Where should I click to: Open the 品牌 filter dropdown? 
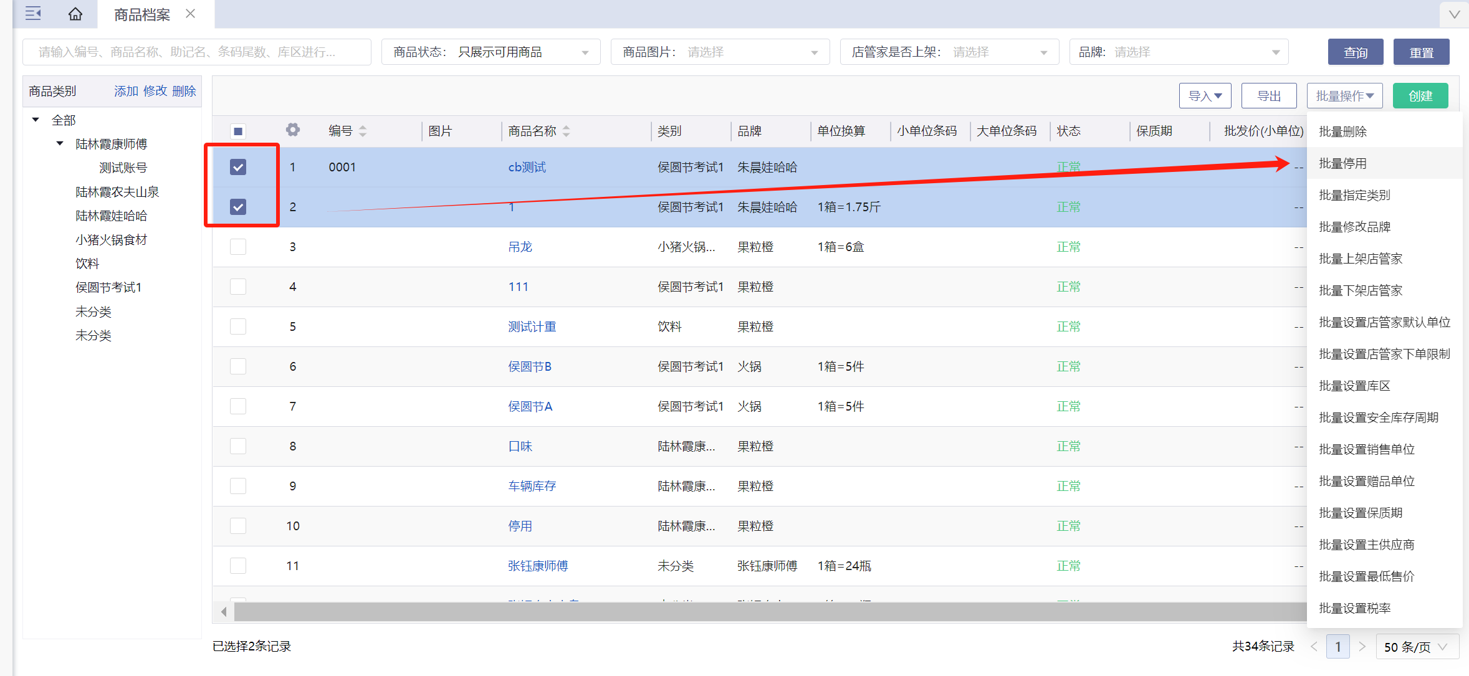tap(1178, 52)
